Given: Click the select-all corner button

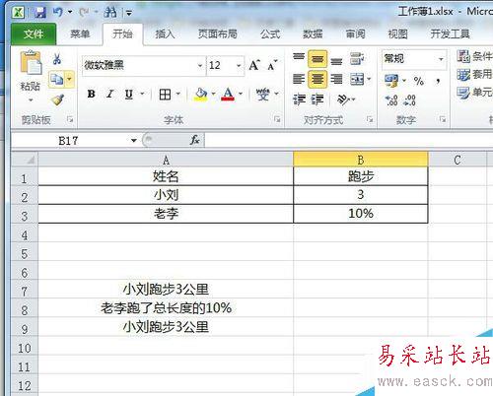Looking at the screenshot, I should coord(25,160).
